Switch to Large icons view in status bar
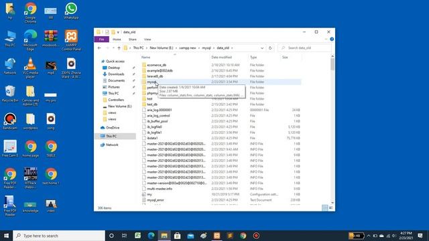 coord(330,208)
